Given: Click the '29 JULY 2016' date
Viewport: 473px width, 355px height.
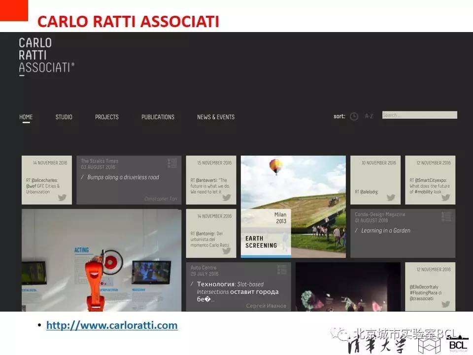Looking at the screenshot, I should click(204, 274).
